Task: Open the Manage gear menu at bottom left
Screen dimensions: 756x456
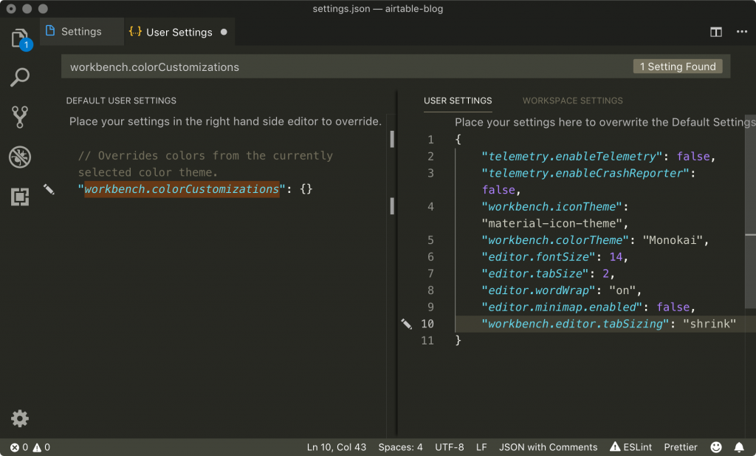Action: pyautogui.click(x=19, y=418)
